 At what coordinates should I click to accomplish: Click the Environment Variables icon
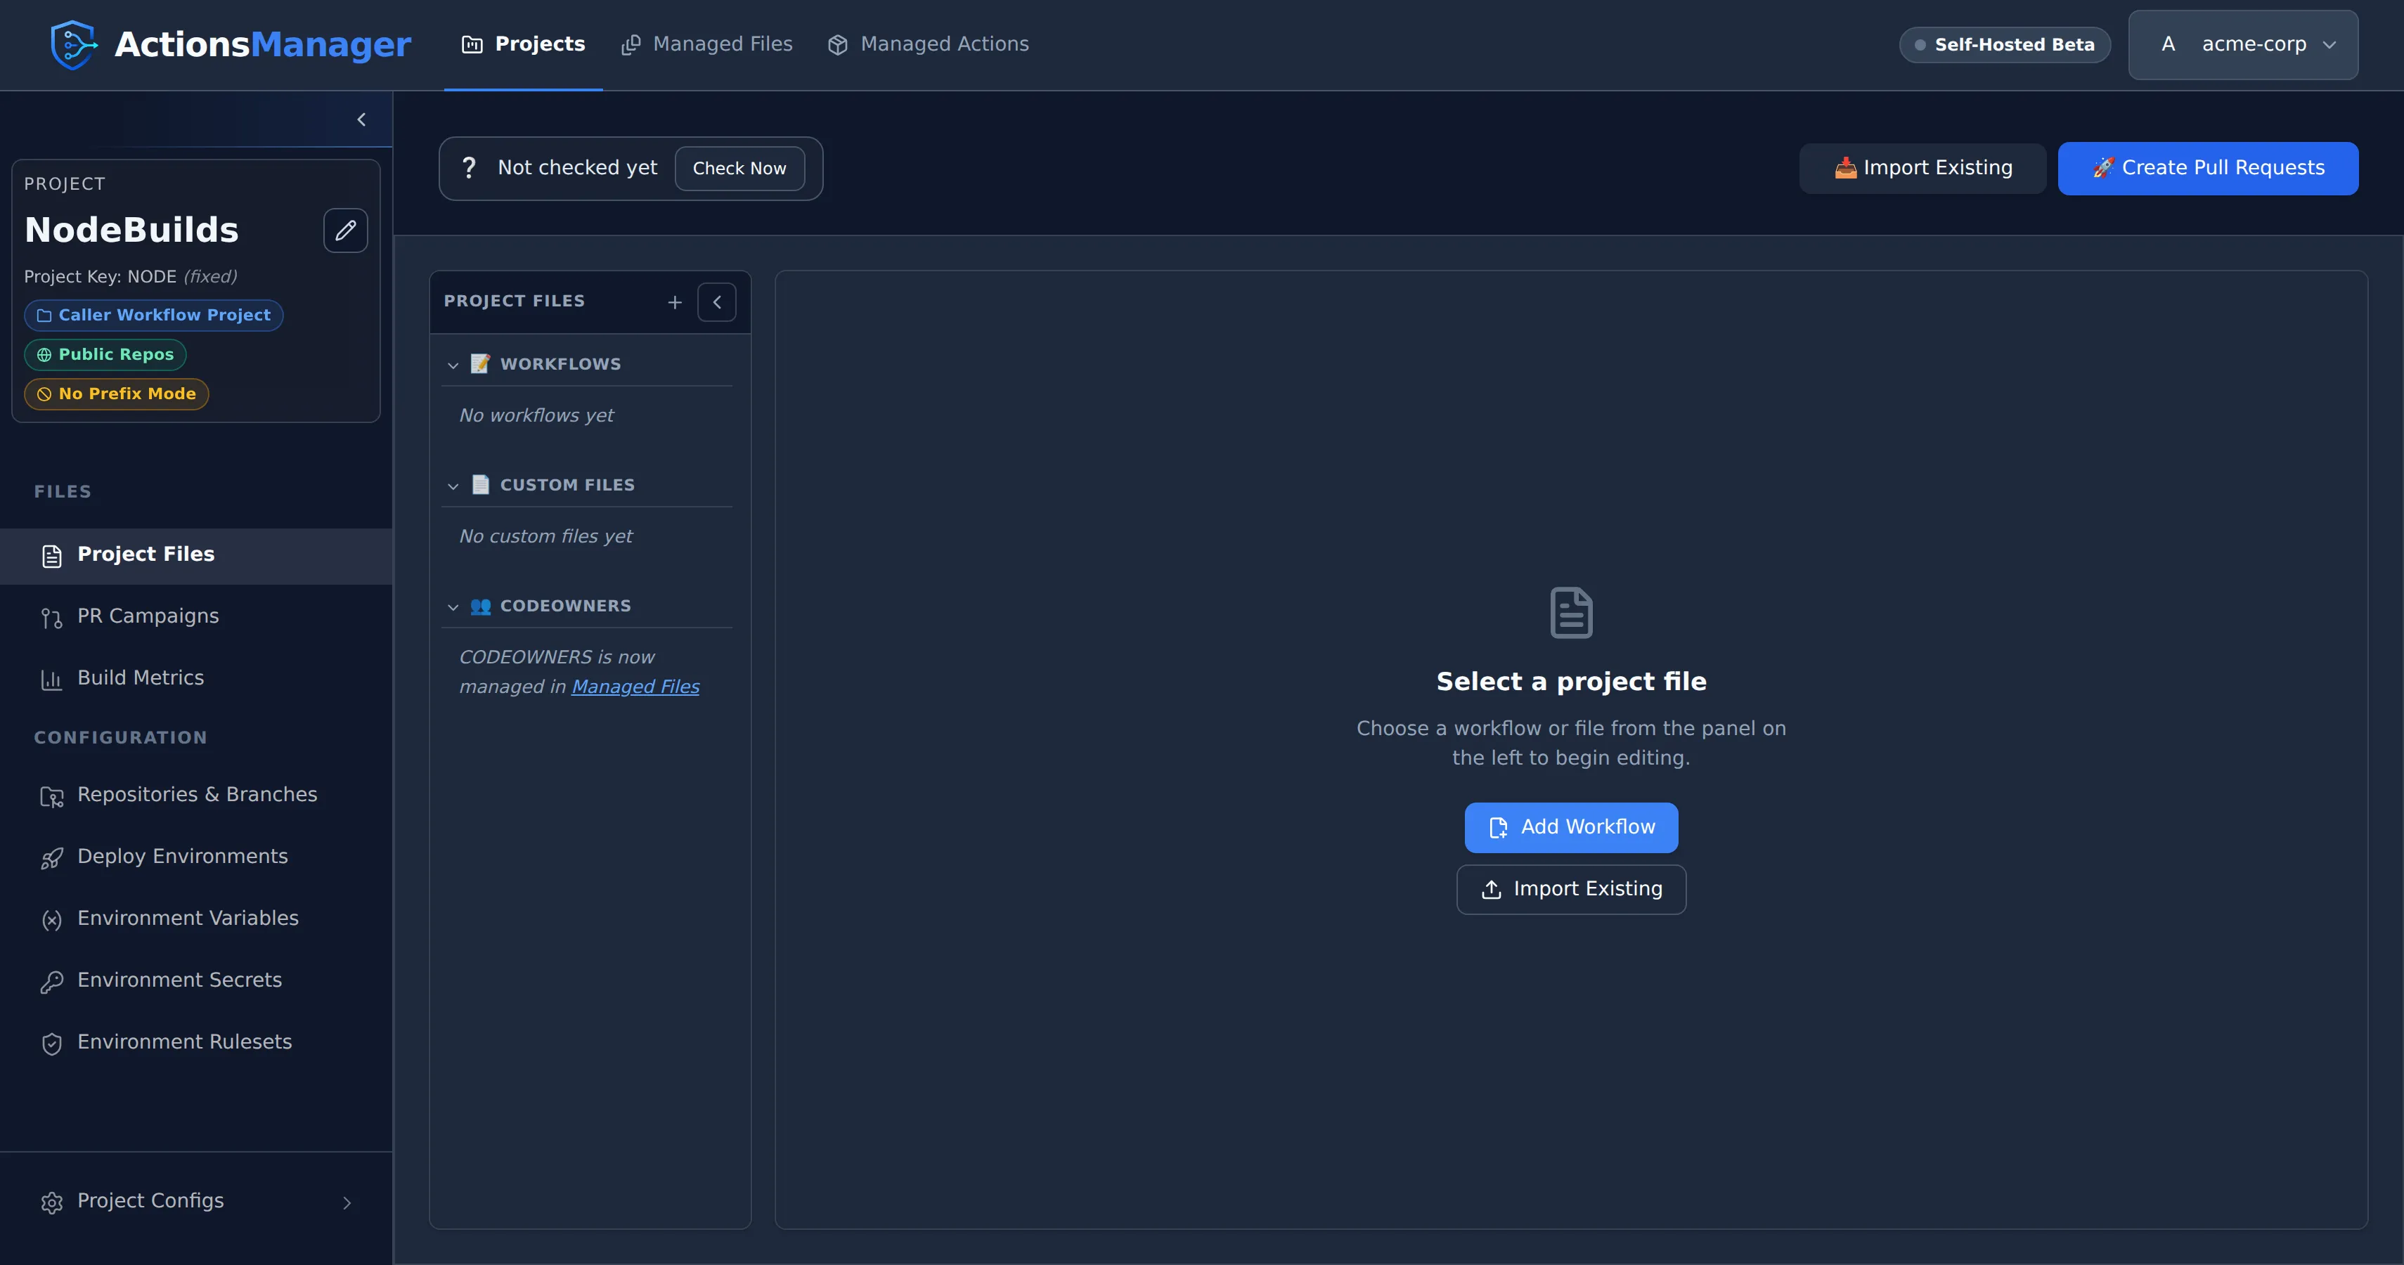51,920
